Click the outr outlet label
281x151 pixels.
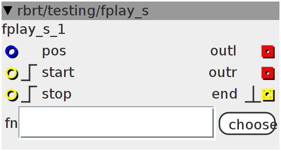click(x=223, y=73)
